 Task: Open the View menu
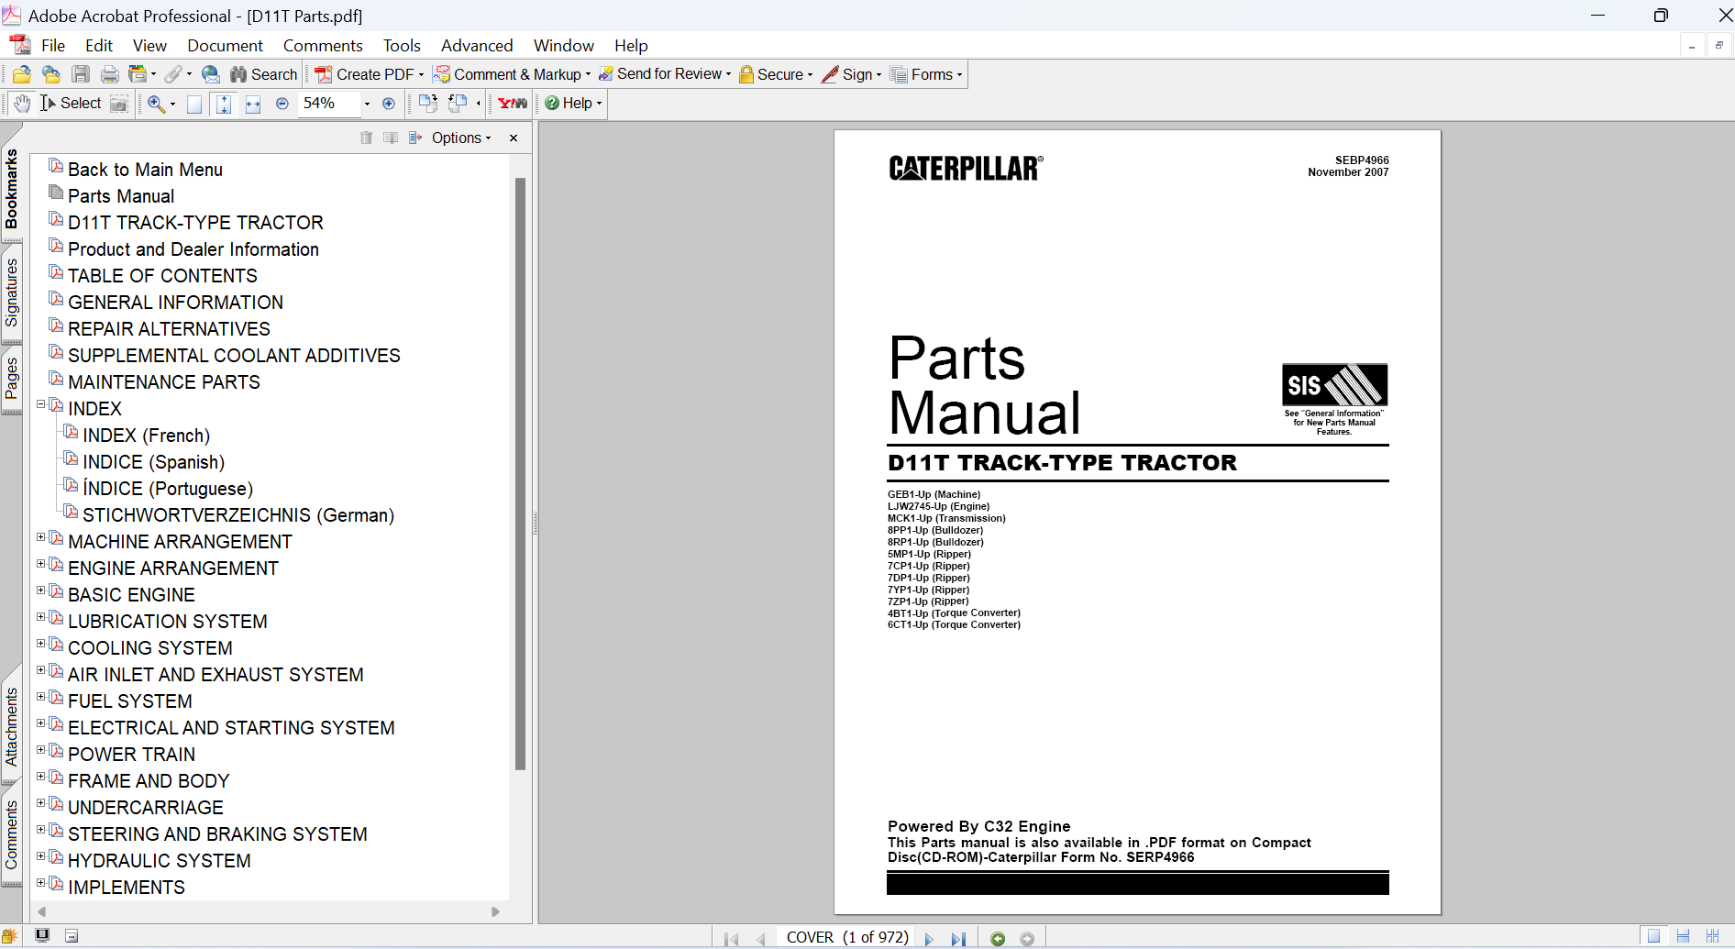click(x=149, y=46)
